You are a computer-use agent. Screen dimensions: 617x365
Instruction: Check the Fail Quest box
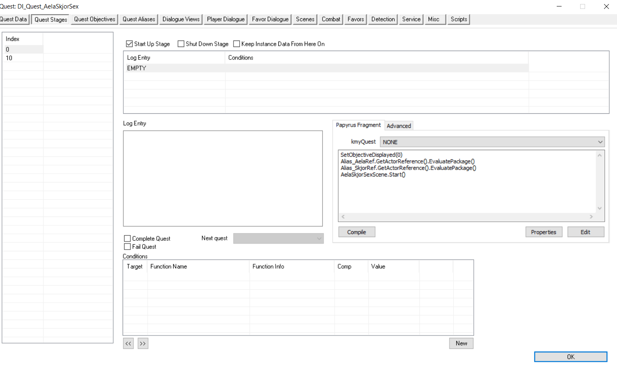[x=127, y=246]
